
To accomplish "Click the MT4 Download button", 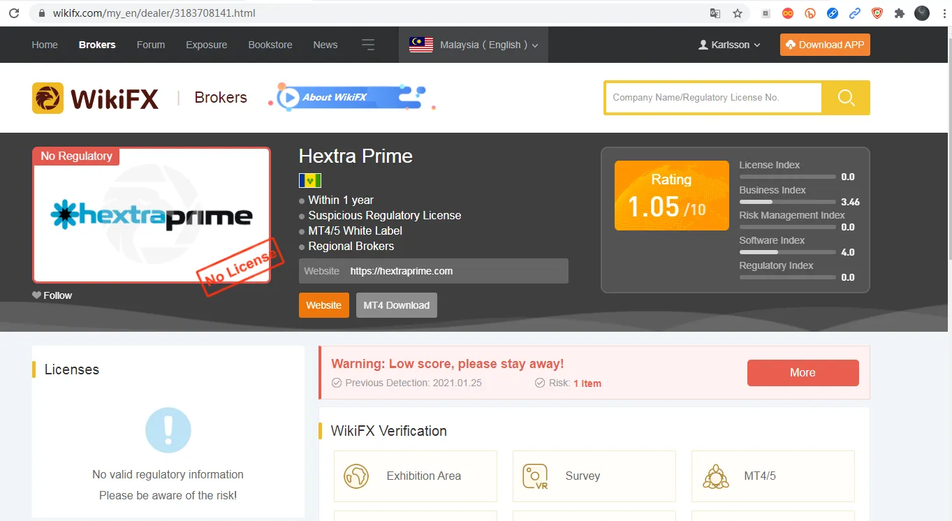I will click(x=397, y=305).
